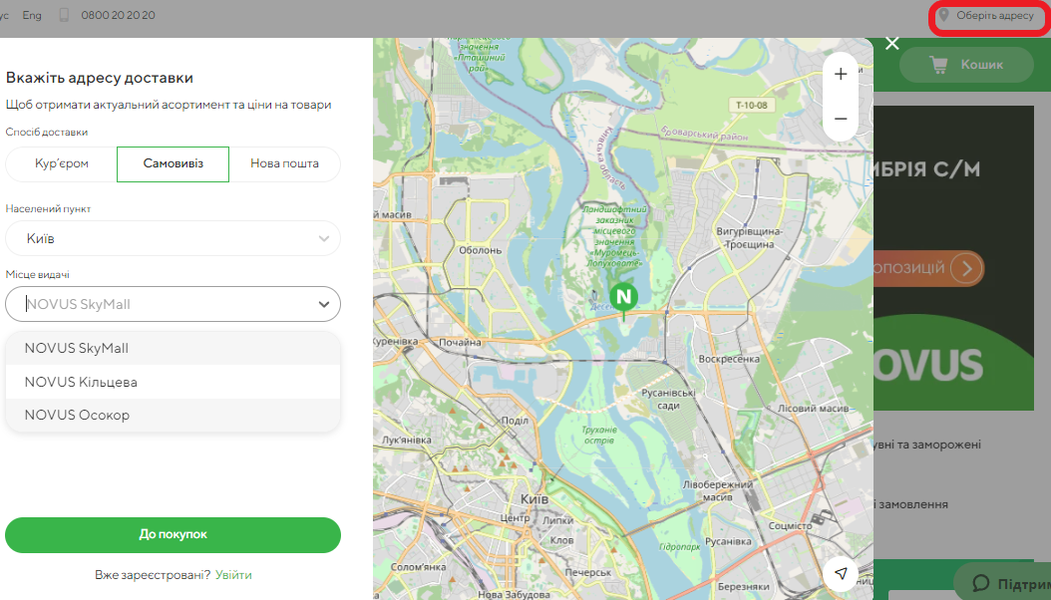Switch site language to Eng
Image resolution: width=1051 pixels, height=600 pixels.
pos(32,16)
